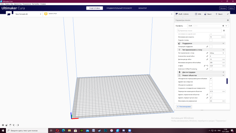Reset Z Offset with revert arrow icon

pyautogui.click(x=207, y=66)
